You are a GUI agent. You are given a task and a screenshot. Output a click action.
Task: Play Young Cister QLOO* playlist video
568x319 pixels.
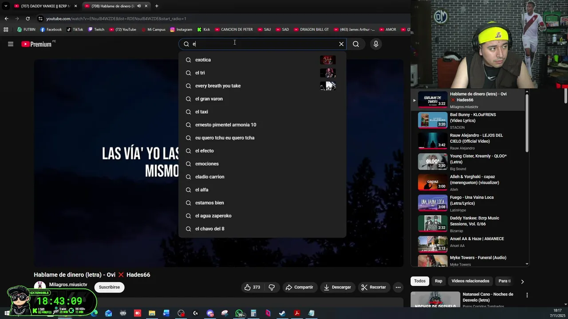[470, 162]
